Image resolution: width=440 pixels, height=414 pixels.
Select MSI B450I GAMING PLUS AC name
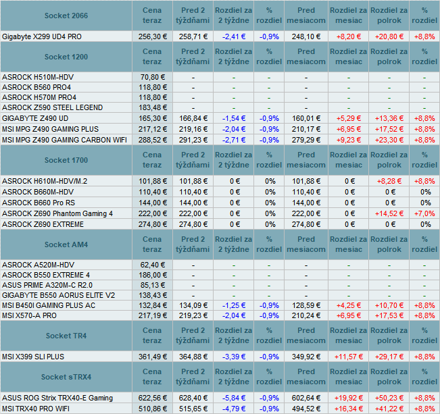pyautogui.click(x=49, y=305)
